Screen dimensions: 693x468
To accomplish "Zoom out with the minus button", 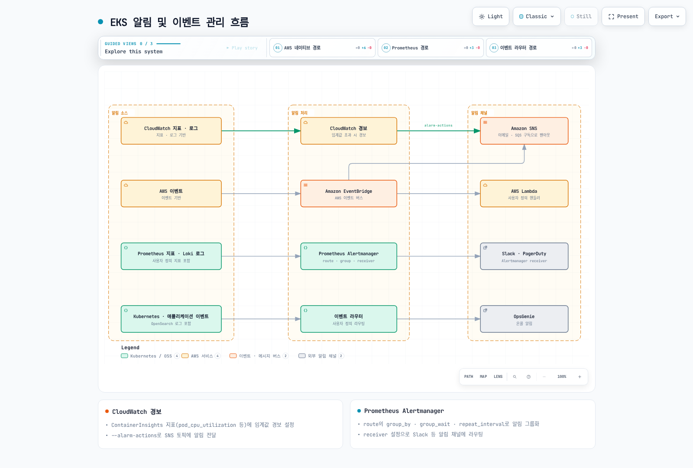I will pos(544,377).
